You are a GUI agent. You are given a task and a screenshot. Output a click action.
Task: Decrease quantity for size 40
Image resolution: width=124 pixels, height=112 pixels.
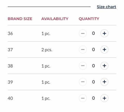tap(83, 98)
